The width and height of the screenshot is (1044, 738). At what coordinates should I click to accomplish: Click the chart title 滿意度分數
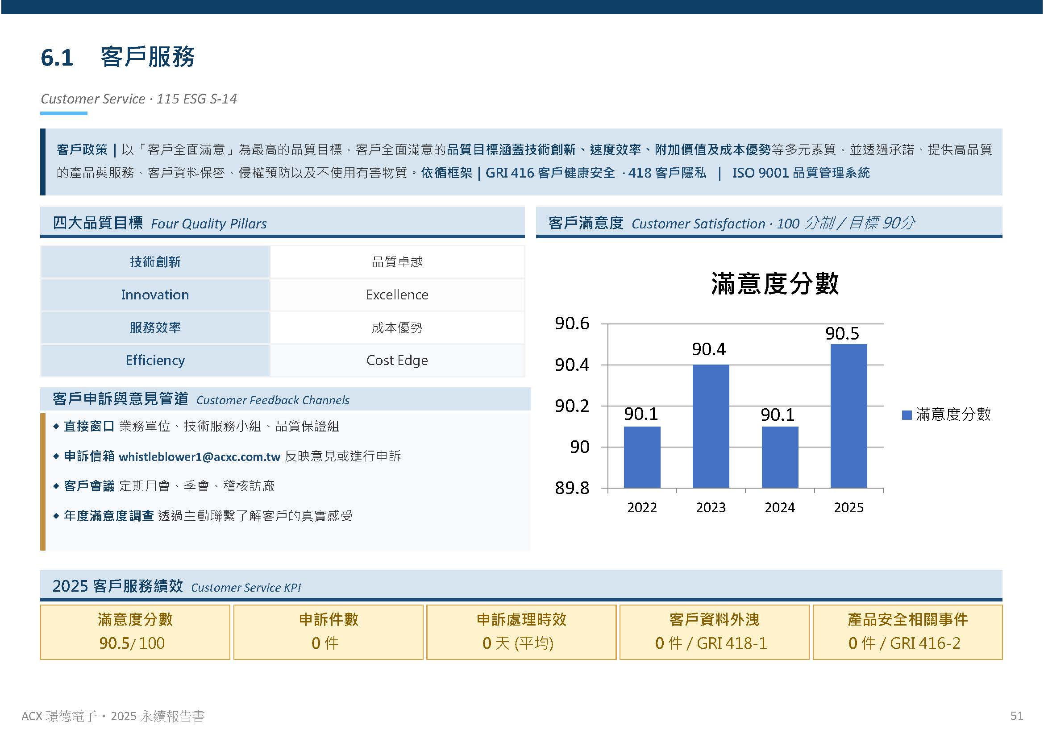pyautogui.click(x=775, y=284)
